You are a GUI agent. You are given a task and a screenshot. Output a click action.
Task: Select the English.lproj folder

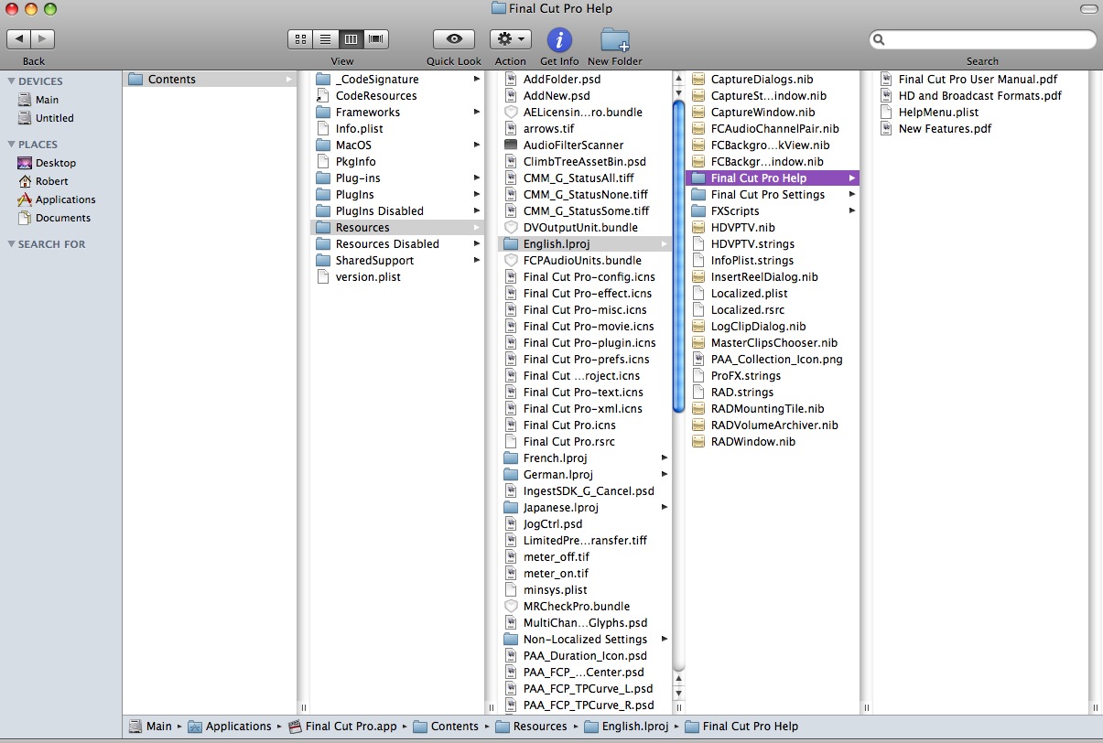[x=585, y=244]
